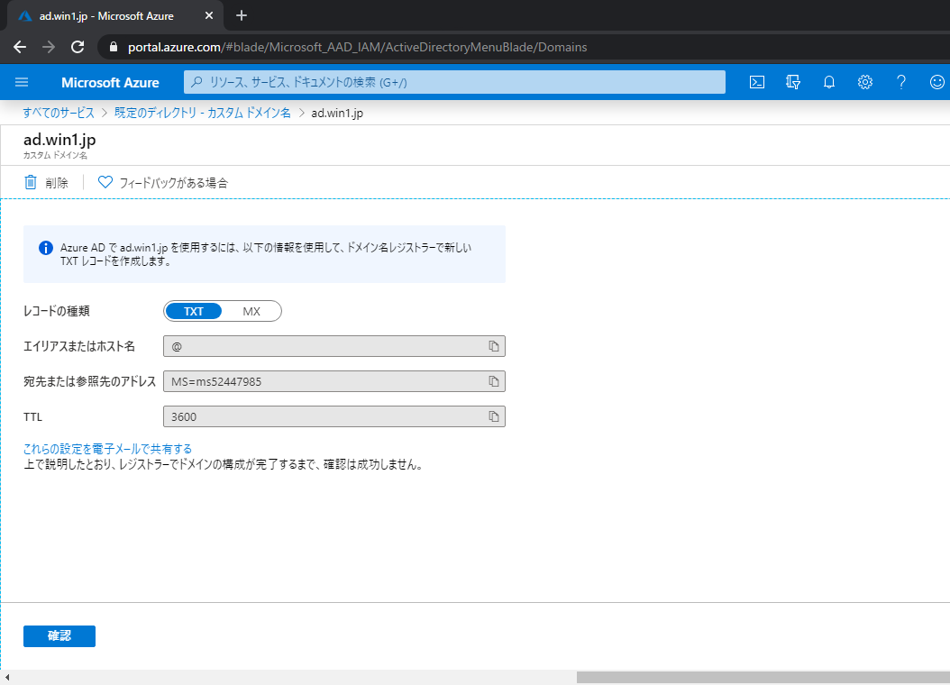Focus the Azure resource search box

point(454,82)
